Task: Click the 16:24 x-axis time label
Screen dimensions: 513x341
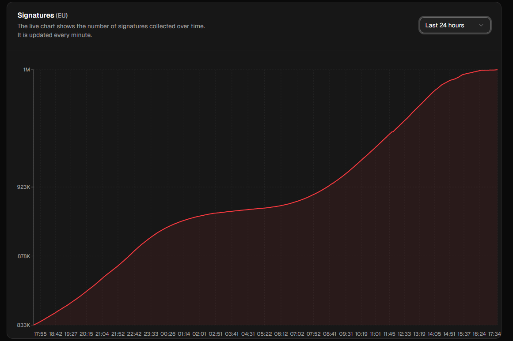Action: click(x=479, y=334)
